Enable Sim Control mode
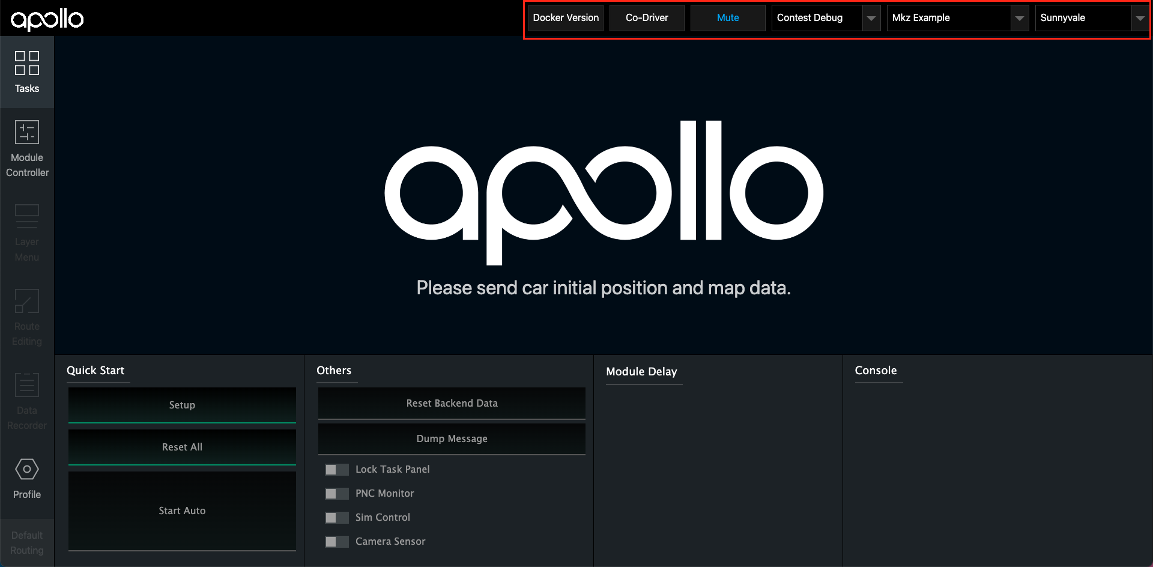This screenshot has height=567, width=1153. coord(336,517)
